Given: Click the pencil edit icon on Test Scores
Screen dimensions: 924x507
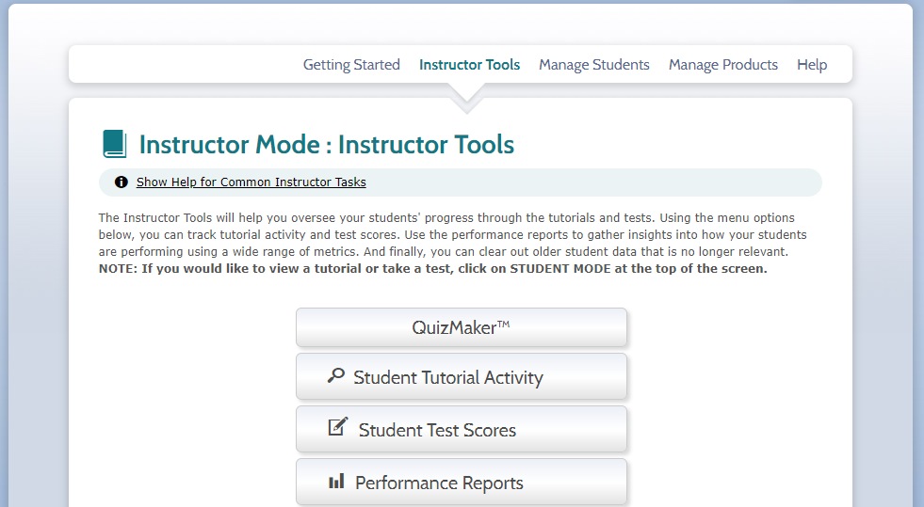Looking at the screenshot, I should click(x=337, y=427).
